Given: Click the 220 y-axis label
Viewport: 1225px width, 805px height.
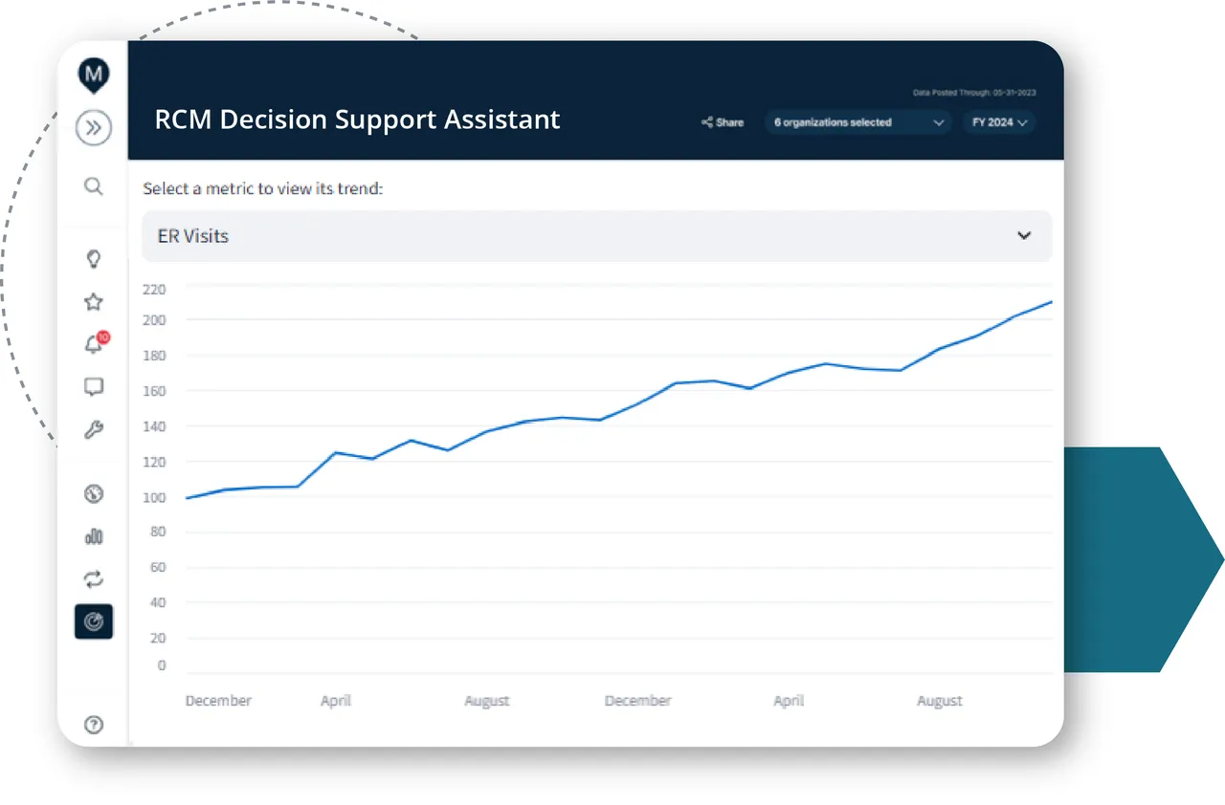Looking at the screenshot, I should 154,289.
